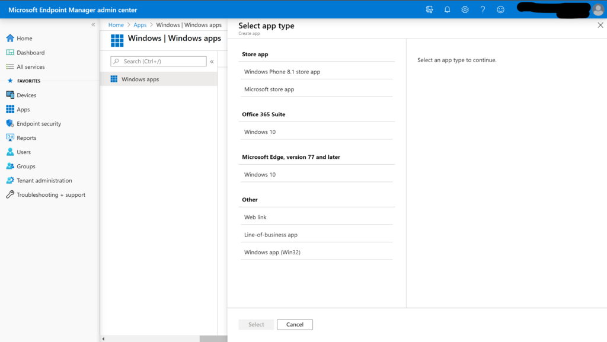Choose Windows 10 under Office 365 Suite
Image resolution: width=607 pixels, height=342 pixels.
click(x=317, y=132)
